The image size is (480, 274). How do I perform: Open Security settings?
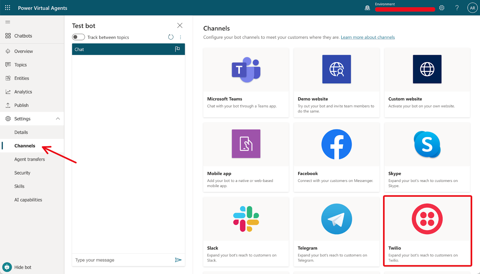click(32, 173)
